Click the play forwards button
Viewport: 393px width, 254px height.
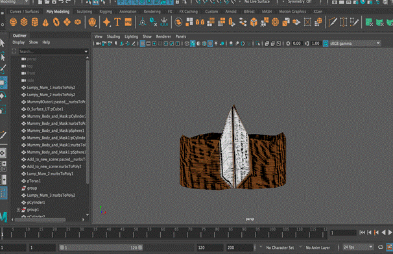(x=390, y=233)
